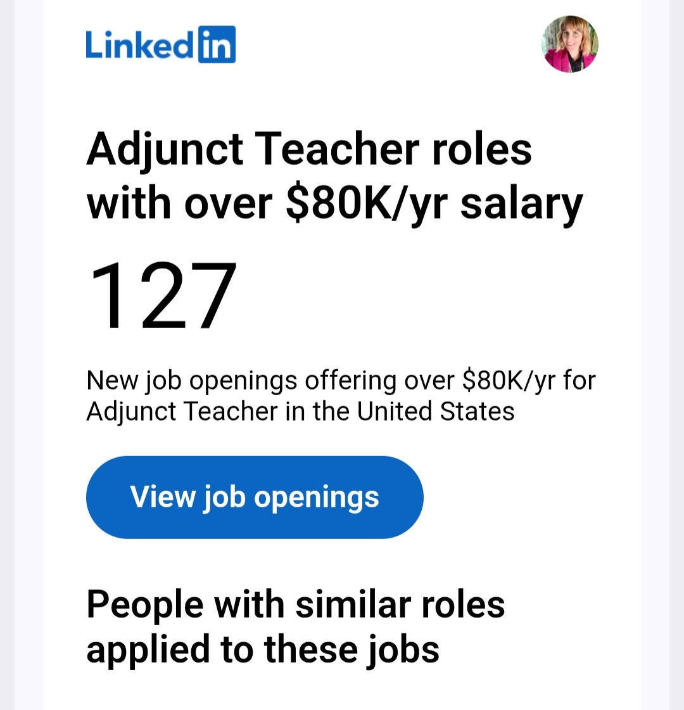This screenshot has height=710, width=684.
Task: Click '$80K/yr' in the small description text
Action: coord(509,381)
